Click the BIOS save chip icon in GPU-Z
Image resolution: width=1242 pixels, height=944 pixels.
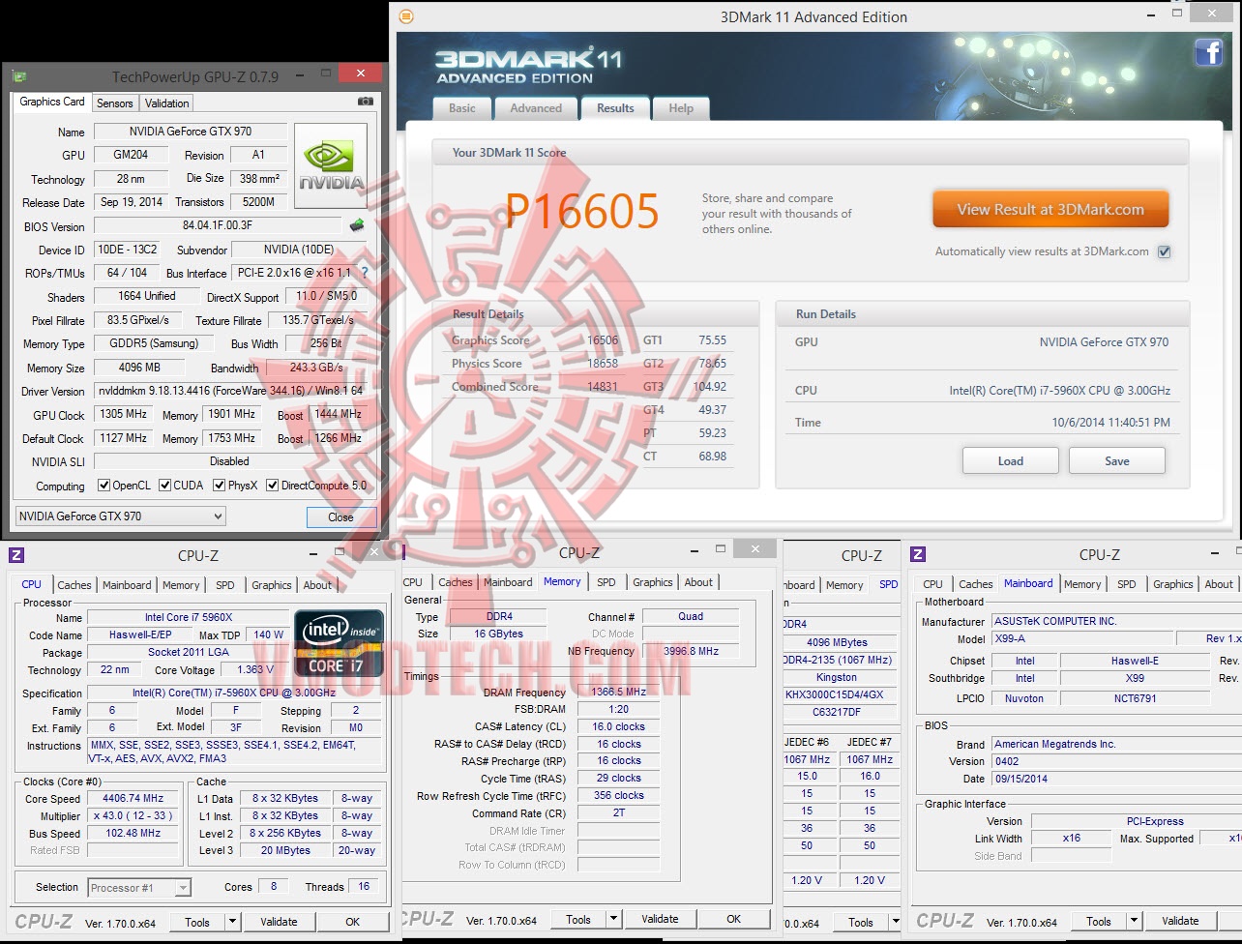tap(357, 226)
